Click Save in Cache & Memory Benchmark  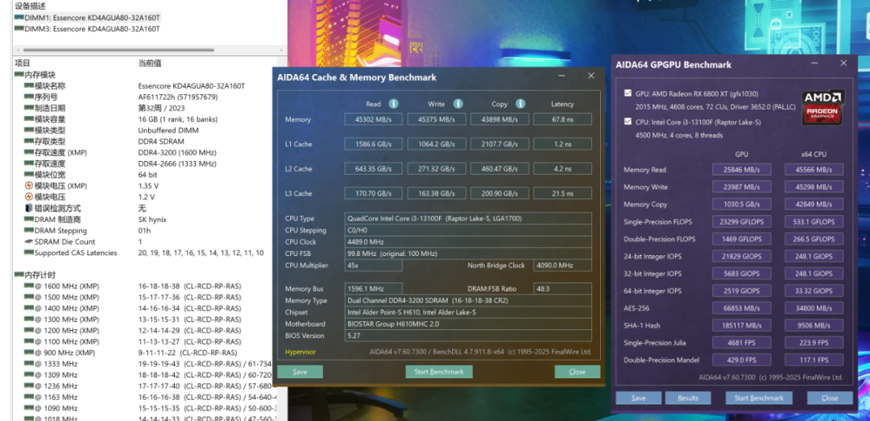[300, 372]
